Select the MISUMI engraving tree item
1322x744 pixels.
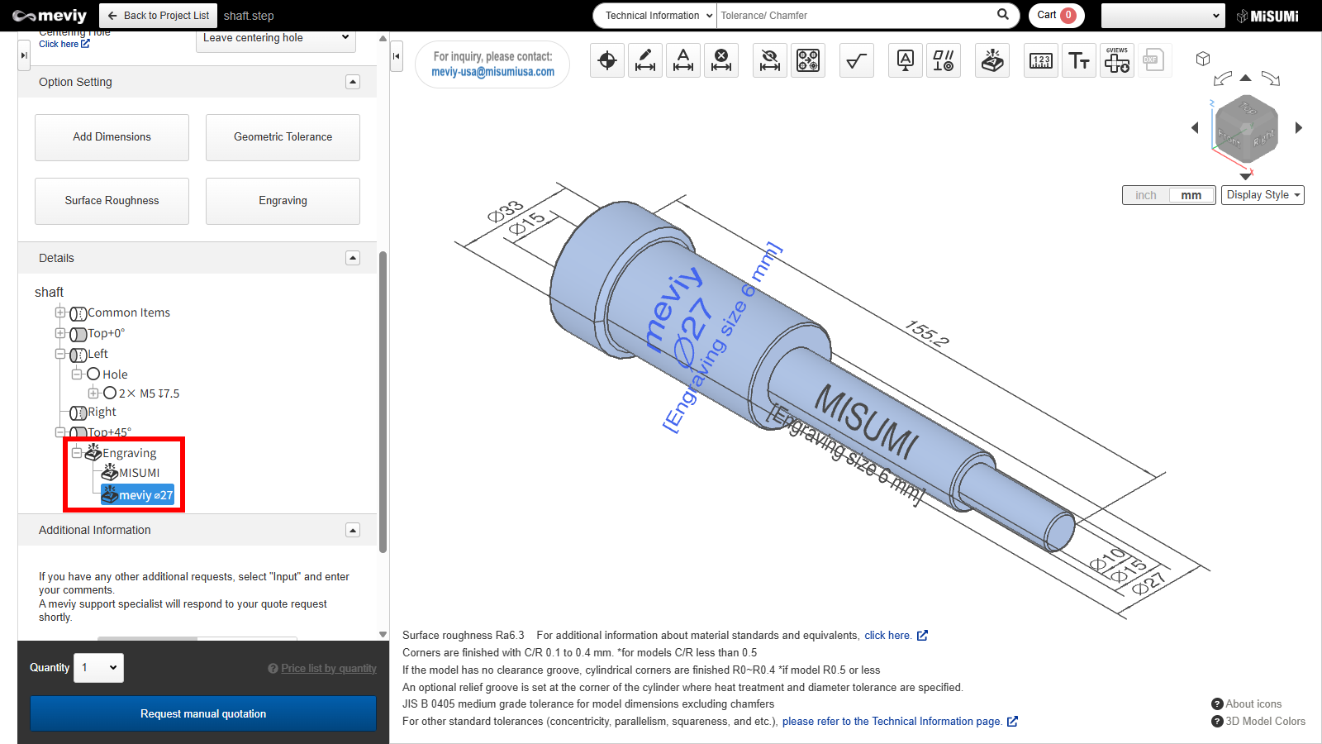(139, 473)
